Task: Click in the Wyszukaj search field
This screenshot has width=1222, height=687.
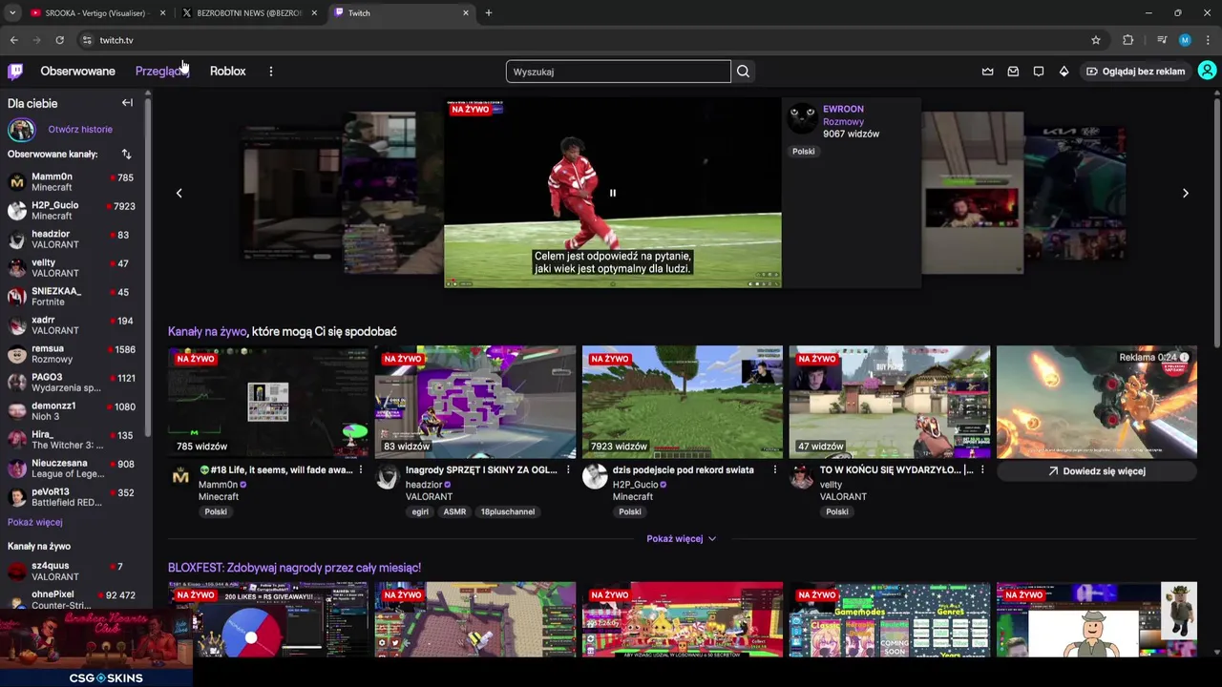Action: 618,72
